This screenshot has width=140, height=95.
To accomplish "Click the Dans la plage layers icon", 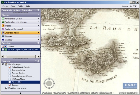I will click(6, 64).
